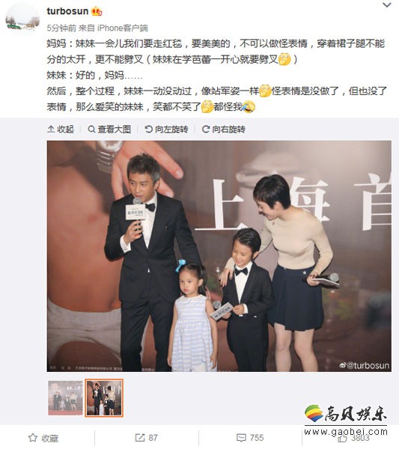The width and height of the screenshot is (399, 449).
Task: Open the iPhone客户端 source link
Action: point(123,28)
